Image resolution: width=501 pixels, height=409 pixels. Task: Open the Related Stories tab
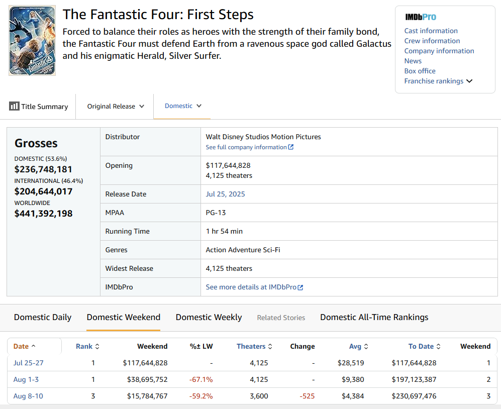[x=281, y=318]
